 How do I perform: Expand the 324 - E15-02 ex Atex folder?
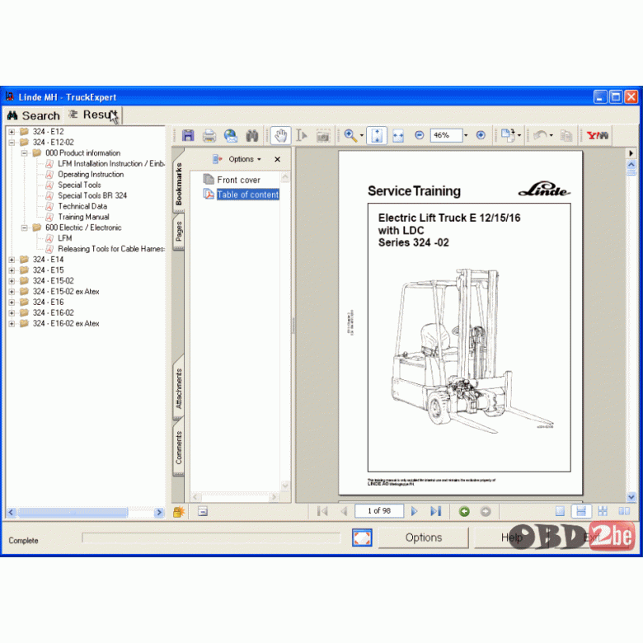click(x=12, y=292)
